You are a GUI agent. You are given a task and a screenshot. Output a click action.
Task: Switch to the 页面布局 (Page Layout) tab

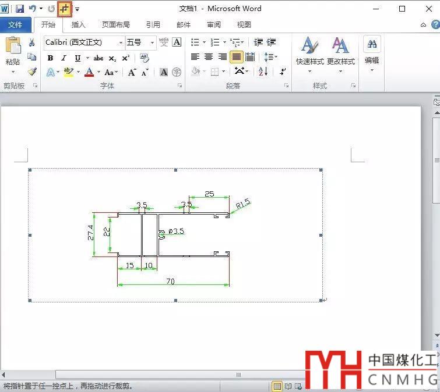pyautogui.click(x=115, y=25)
